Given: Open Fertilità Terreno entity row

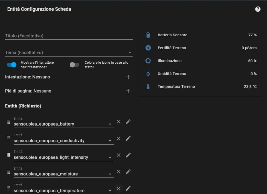Looking at the screenshot, I should pyautogui.click(x=199, y=48).
